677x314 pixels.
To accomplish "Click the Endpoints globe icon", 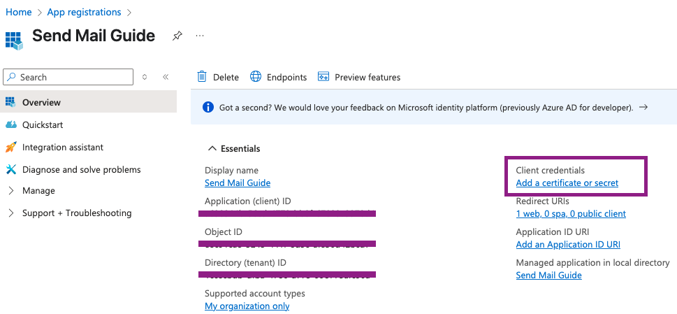I will click(256, 77).
